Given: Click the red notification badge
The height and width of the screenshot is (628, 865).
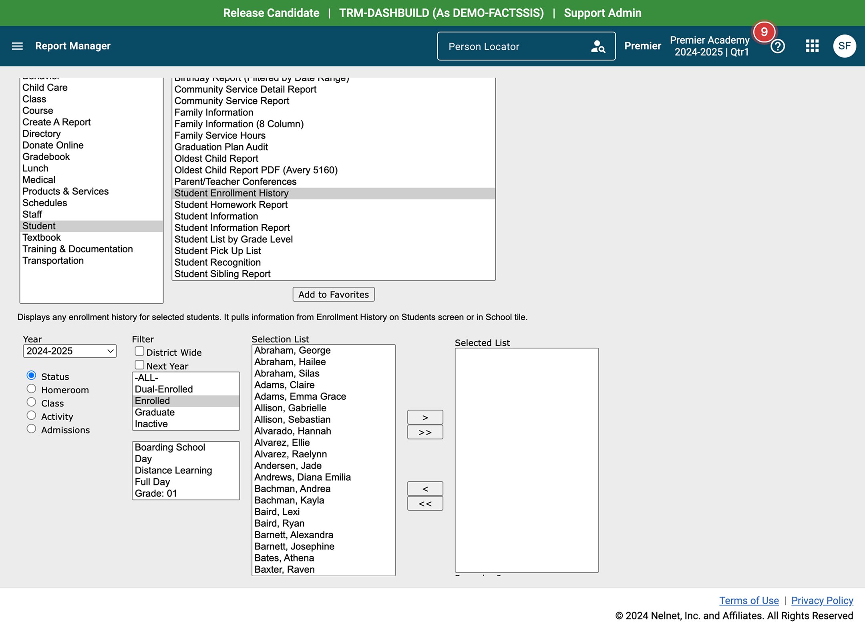Looking at the screenshot, I should pos(764,32).
